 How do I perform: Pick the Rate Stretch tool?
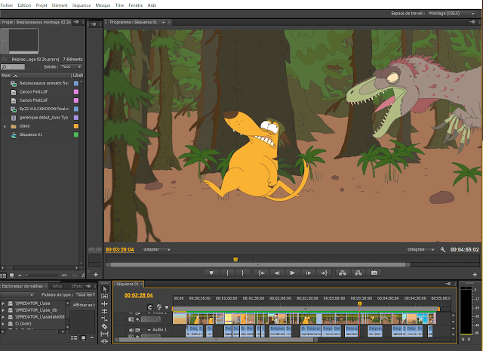pyautogui.click(x=104, y=319)
